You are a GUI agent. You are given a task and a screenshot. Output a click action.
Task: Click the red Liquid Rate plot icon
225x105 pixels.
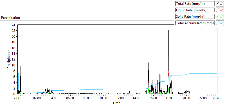[x=220, y=10]
